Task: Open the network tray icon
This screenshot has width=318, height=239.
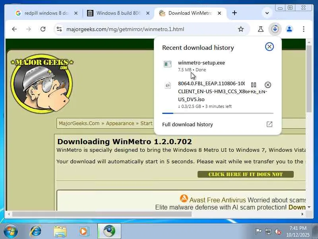Action: (x=268, y=231)
